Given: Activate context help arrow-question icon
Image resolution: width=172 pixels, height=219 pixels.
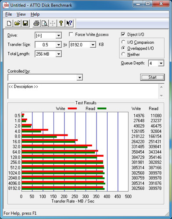Looking at the screenshot, I should [69, 23].
